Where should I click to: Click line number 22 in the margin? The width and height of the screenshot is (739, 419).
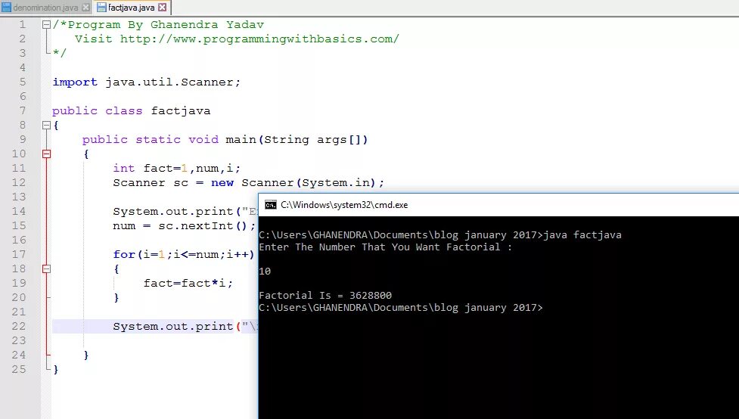click(x=19, y=326)
